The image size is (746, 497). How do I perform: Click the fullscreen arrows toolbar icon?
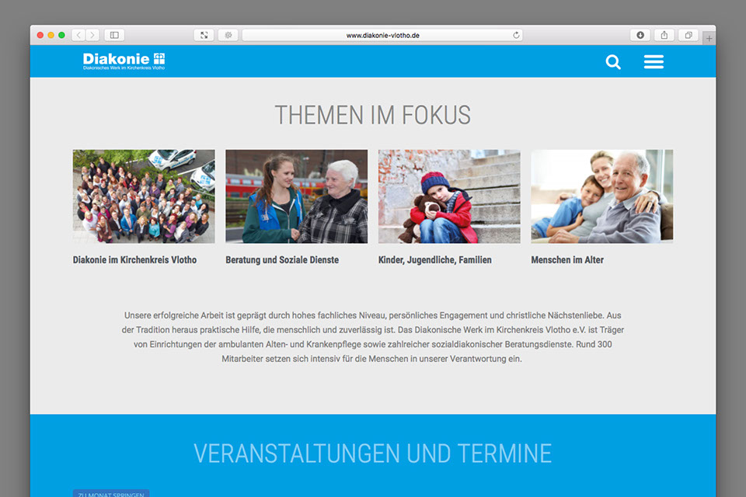click(x=204, y=35)
